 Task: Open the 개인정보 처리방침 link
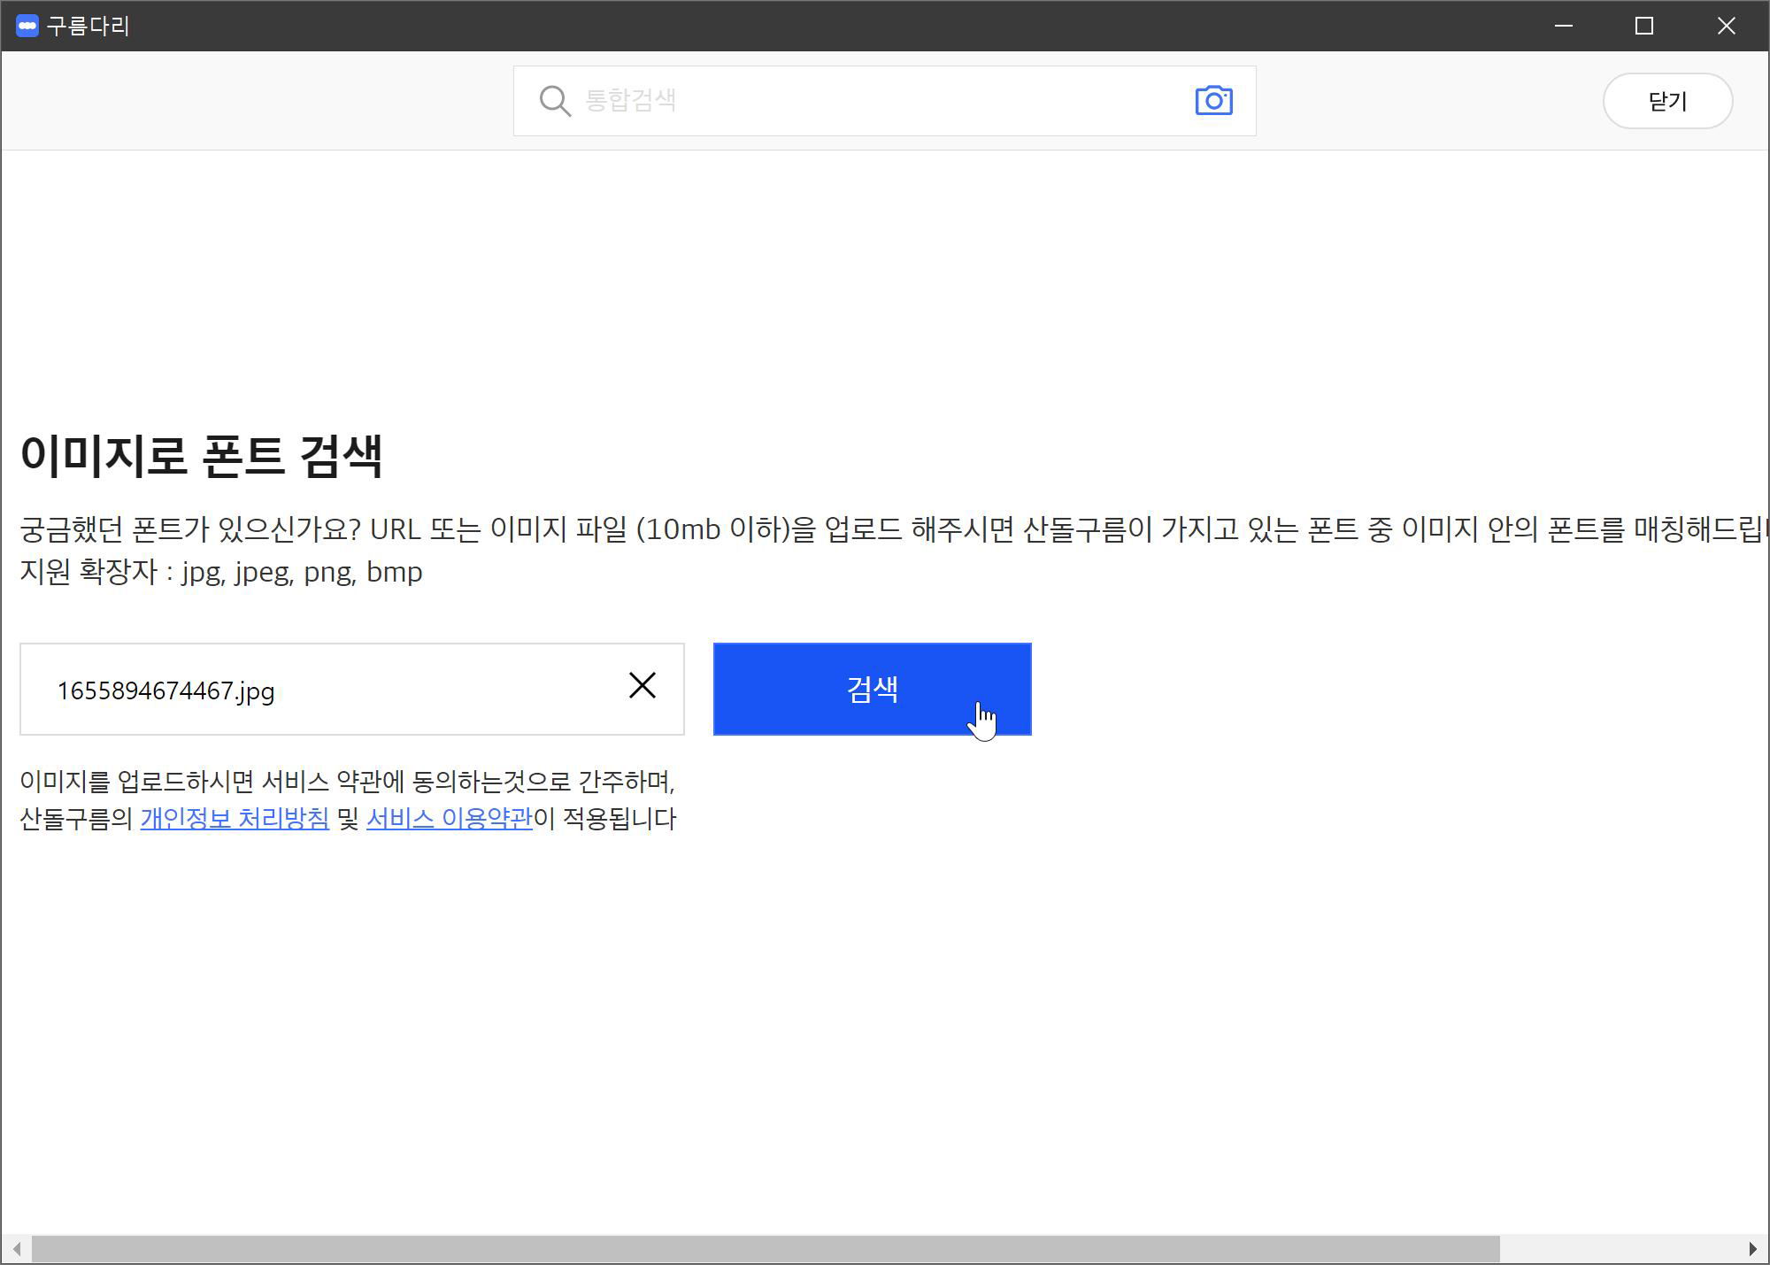click(235, 818)
